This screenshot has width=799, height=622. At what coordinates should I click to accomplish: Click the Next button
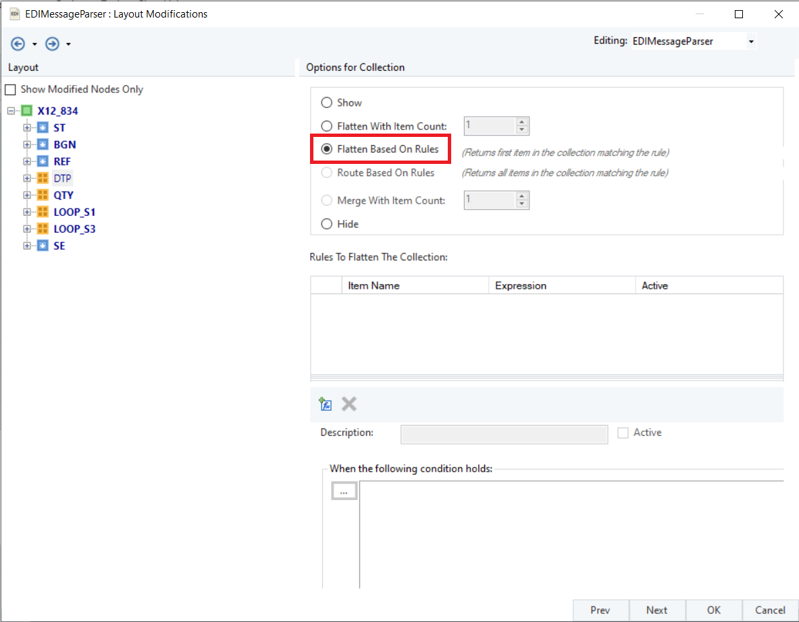point(656,610)
